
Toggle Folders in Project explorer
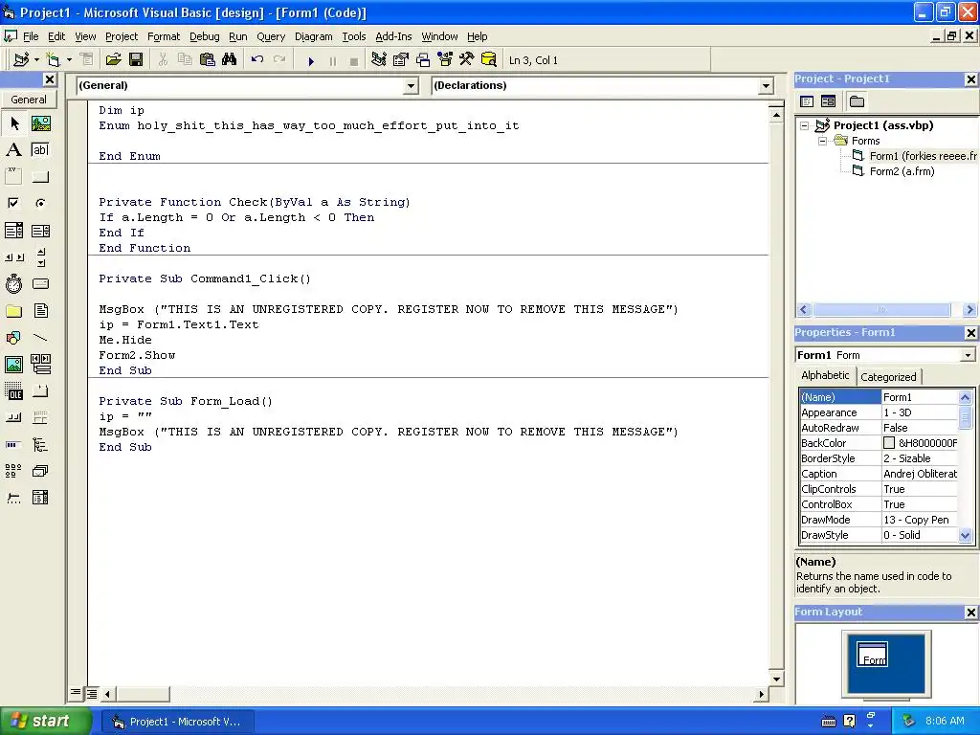[x=857, y=101]
